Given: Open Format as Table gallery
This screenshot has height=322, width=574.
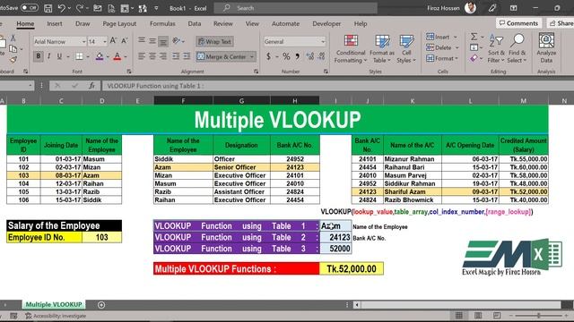Looking at the screenshot, I should point(382,49).
